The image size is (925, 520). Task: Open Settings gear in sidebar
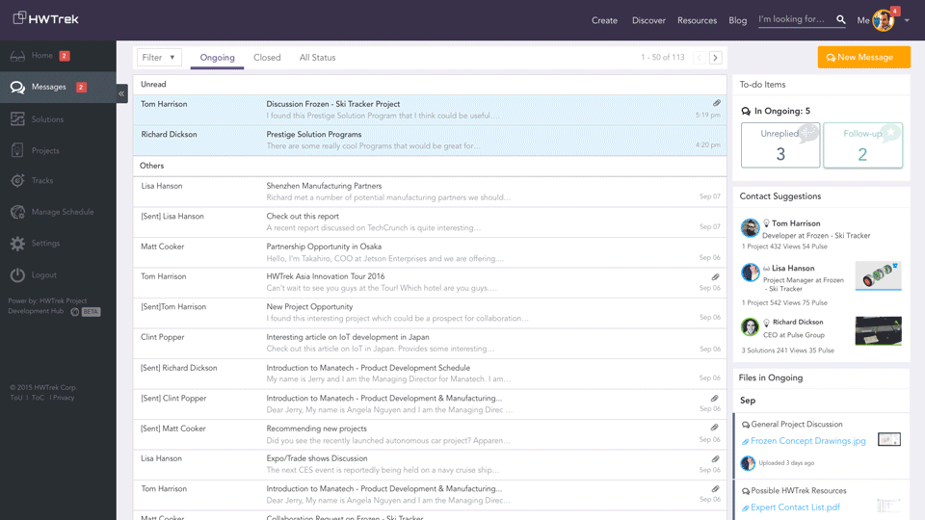[17, 244]
